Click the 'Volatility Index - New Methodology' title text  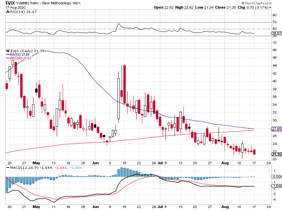point(44,3)
